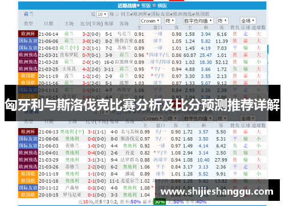The image size is (285, 206).
Task: Click the 3-1(3-1) score in the 法罗群岛 row
Action: (x=97, y=160)
